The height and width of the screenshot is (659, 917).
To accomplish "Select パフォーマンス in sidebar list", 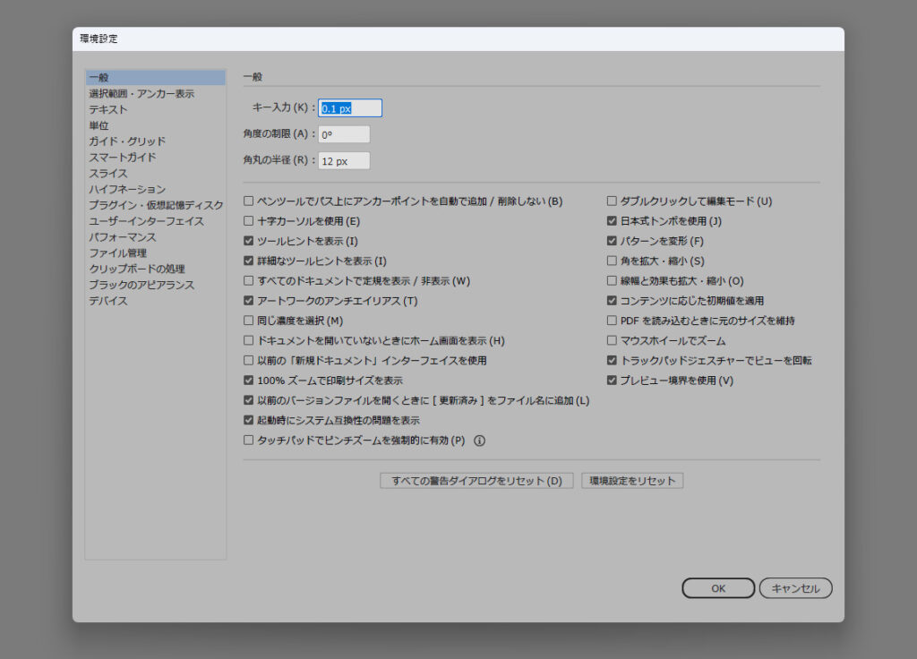I will [x=123, y=237].
